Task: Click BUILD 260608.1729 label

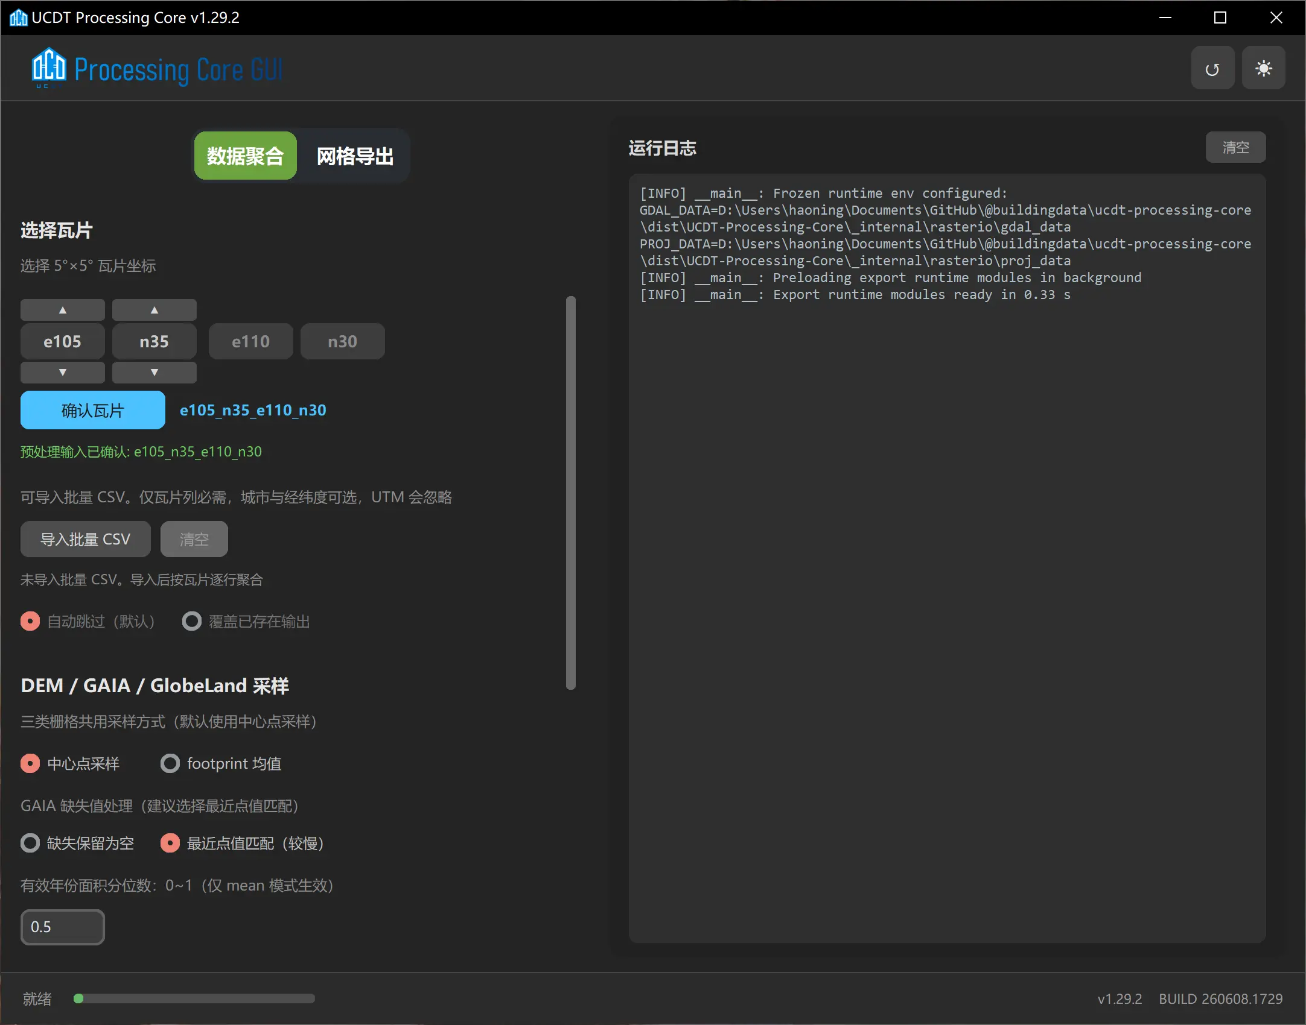Action: coord(1220,998)
